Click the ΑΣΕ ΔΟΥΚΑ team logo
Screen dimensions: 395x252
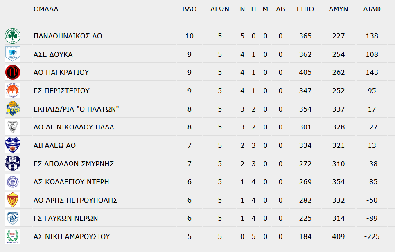click(x=13, y=54)
